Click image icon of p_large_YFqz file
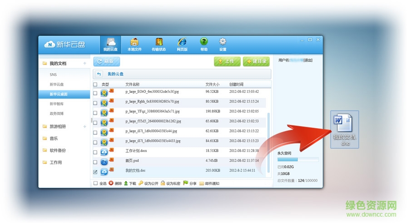Screen dimensions: 407x223 point(104,112)
